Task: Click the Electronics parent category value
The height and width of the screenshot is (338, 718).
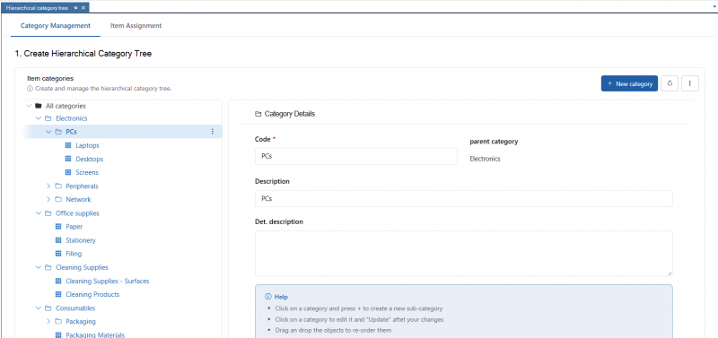Action: (x=485, y=160)
